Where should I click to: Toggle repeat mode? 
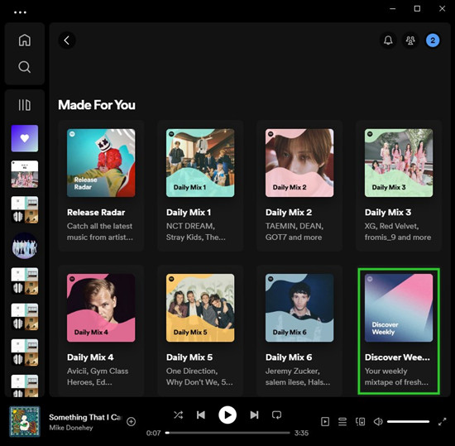click(x=276, y=415)
